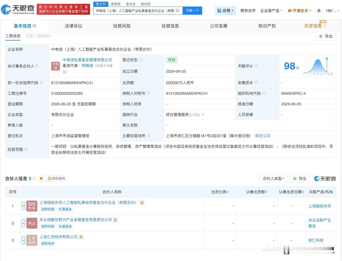Open the 知识产权 tab

pyautogui.click(x=267, y=26)
